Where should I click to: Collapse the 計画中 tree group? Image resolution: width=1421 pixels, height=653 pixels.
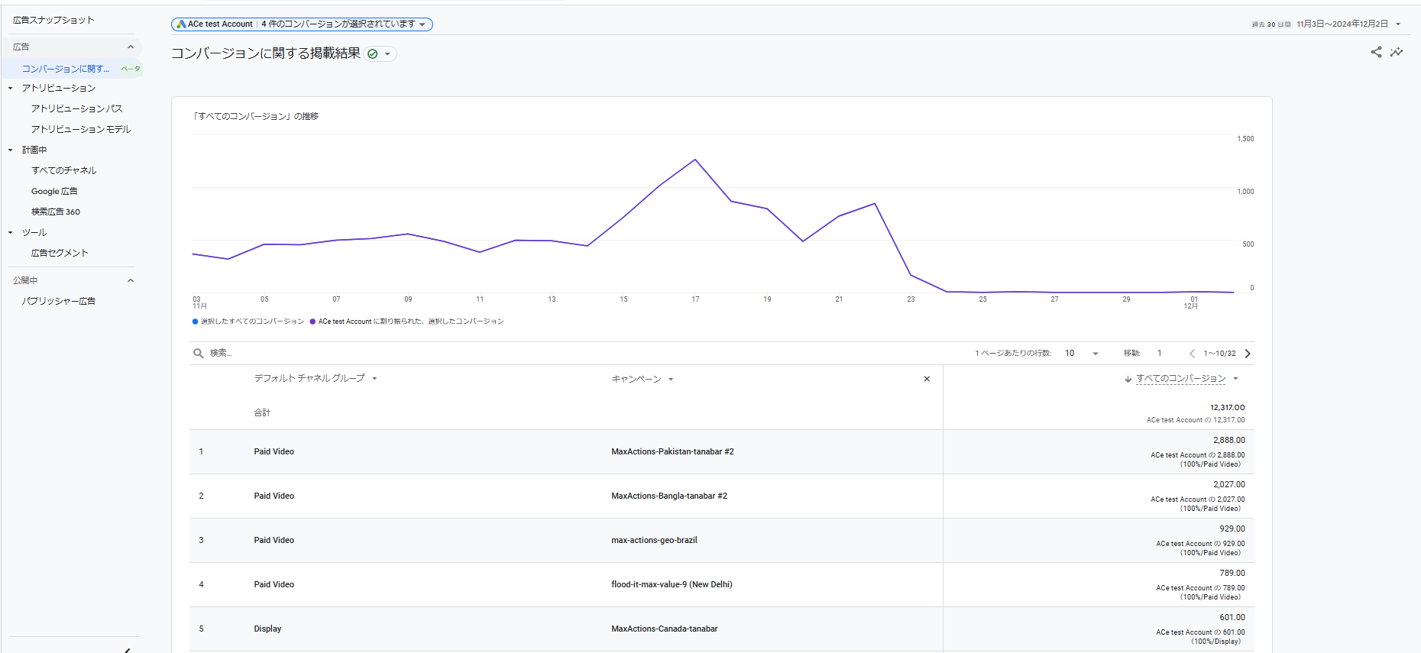(11, 150)
